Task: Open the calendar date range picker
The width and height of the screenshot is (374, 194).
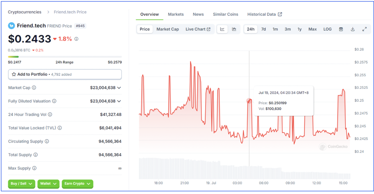Action: [341, 29]
